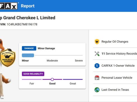
Task: Click the Fair reliability label
Action: pos(32,84)
